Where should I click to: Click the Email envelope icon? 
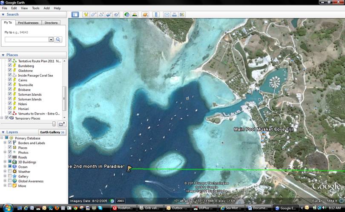(167, 15)
